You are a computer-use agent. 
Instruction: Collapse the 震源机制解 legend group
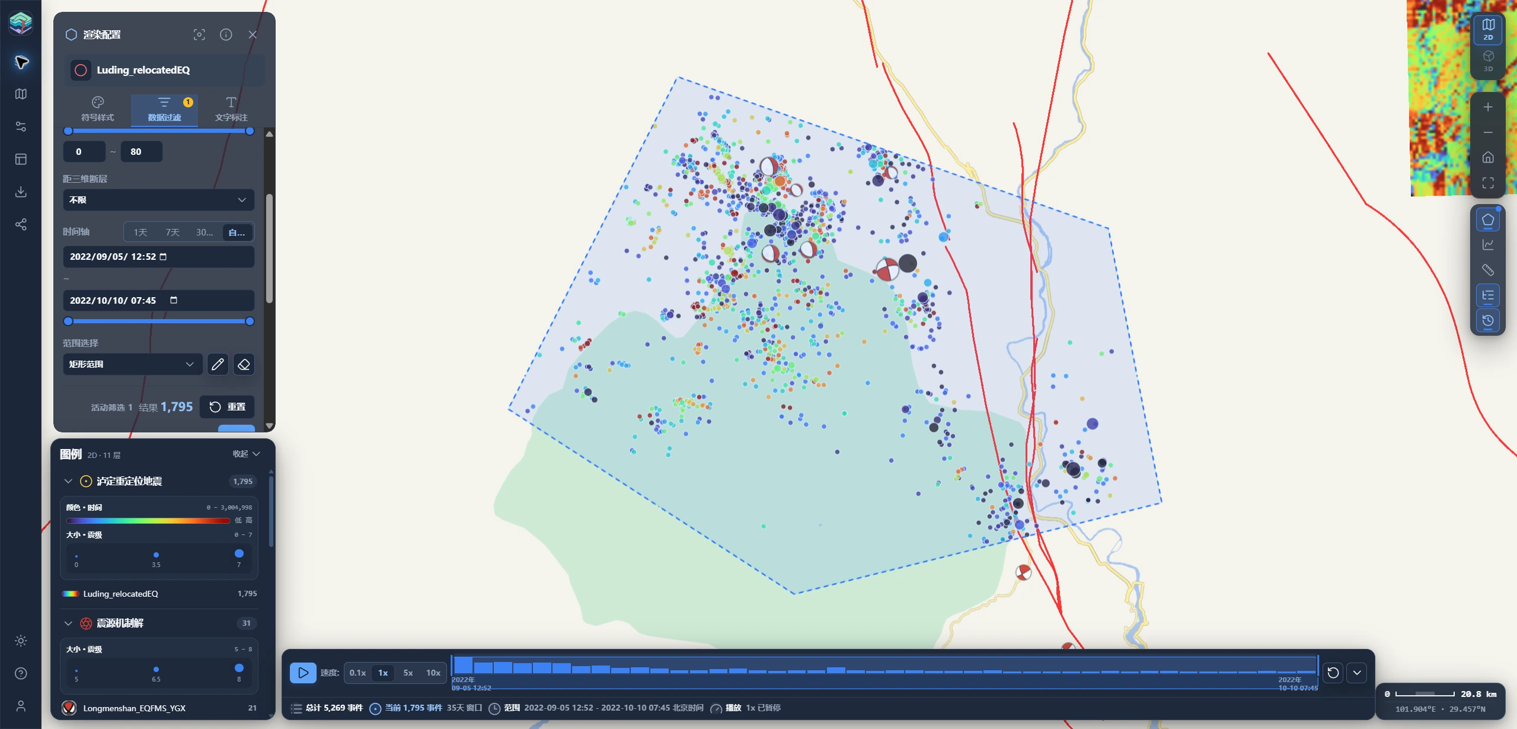68,623
